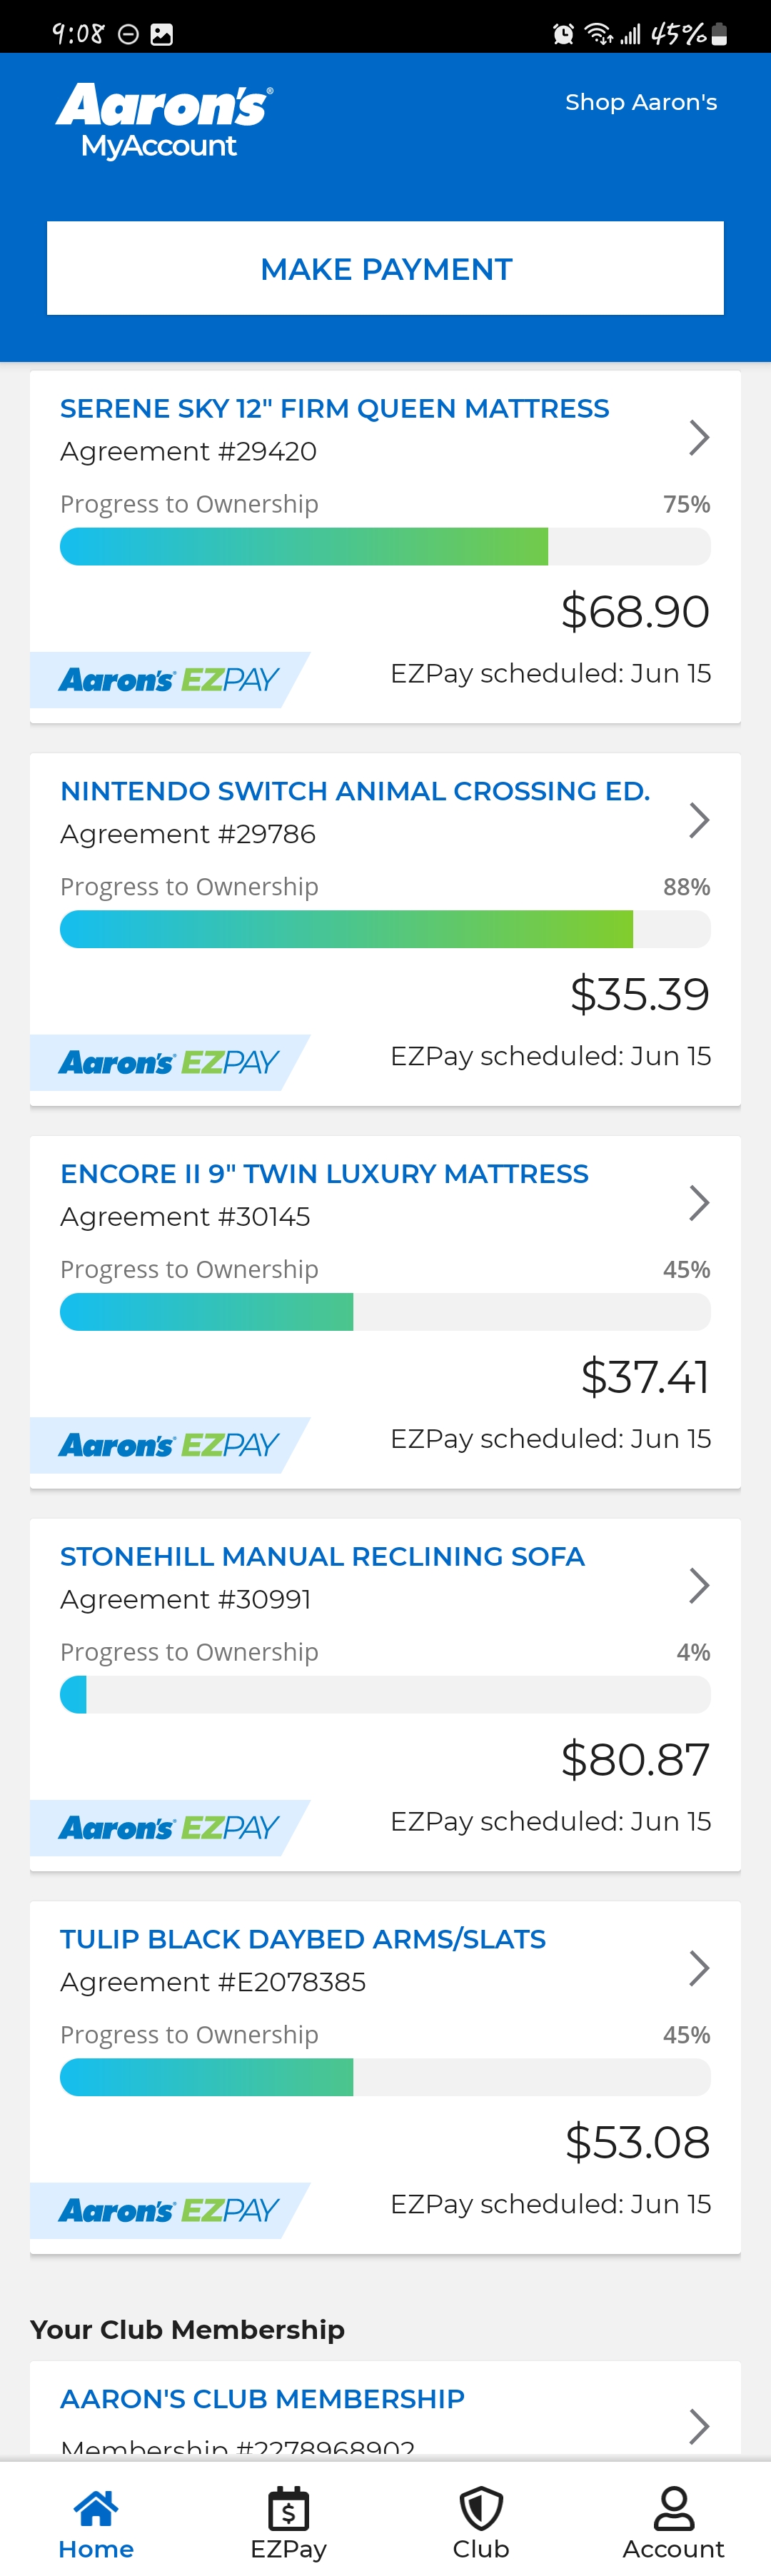This screenshot has height=2576, width=771.
Task: Tap EZPay logo on Nintendo Switch card
Action: click(168, 1062)
